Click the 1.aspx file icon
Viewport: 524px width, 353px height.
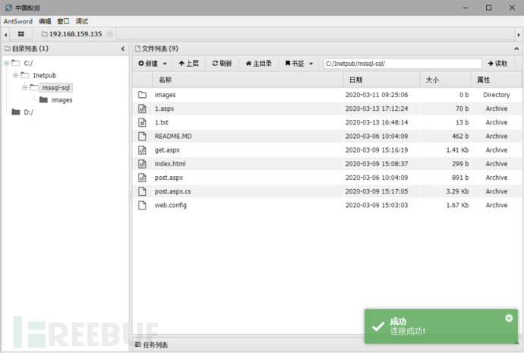tap(142, 109)
